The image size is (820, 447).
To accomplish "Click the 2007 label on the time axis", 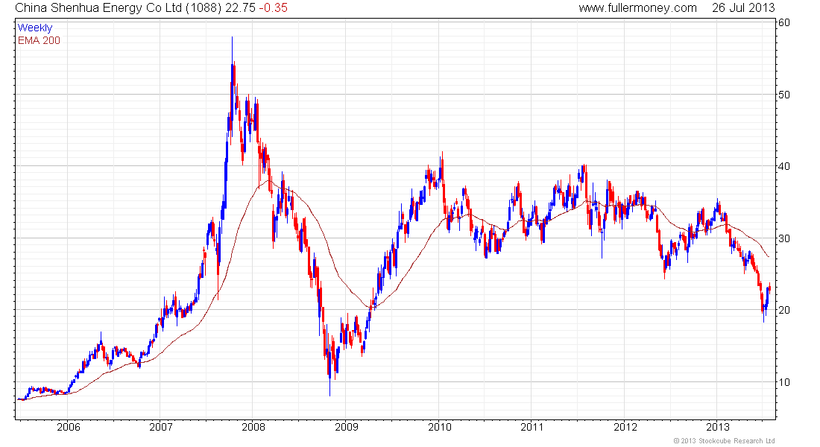I will (161, 427).
